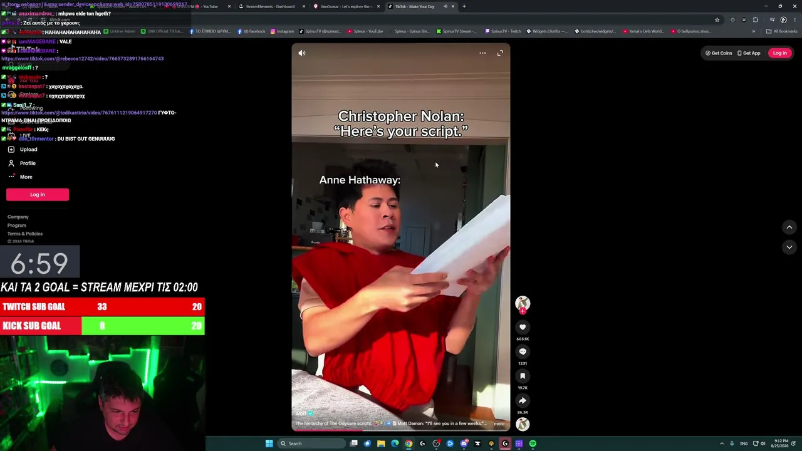The width and height of the screenshot is (802, 451).
Task: Mute the TikTok video sound
Action: [302, 53]
